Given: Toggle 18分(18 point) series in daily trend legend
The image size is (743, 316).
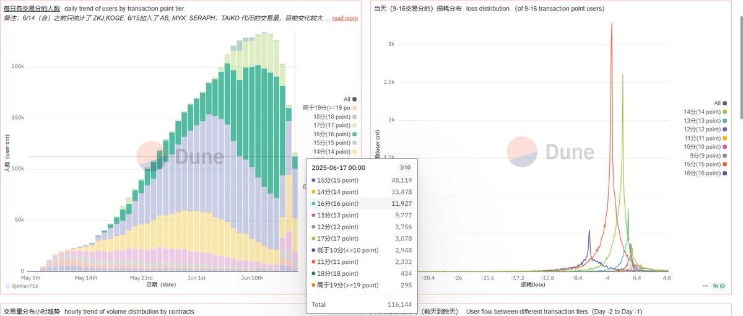Looking at the screenshot, I should pyautogui.click(x=335, y=116).
